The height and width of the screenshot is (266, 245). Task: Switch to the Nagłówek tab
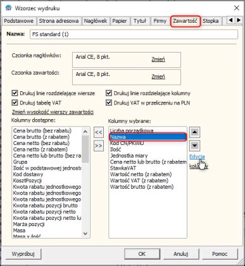pyautogui.click(x=96, y=21)
